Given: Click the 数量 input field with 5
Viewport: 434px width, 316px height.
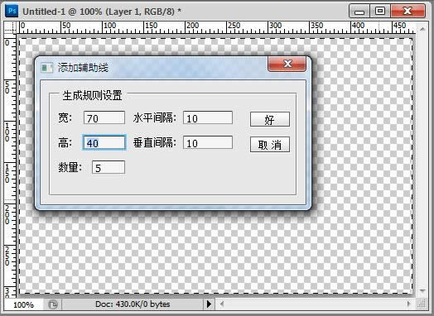Looking at the screenshot, I should [108, 168].
